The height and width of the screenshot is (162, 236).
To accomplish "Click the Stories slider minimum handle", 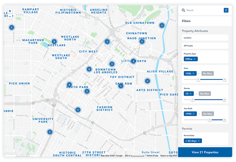I will pos(192,100).
